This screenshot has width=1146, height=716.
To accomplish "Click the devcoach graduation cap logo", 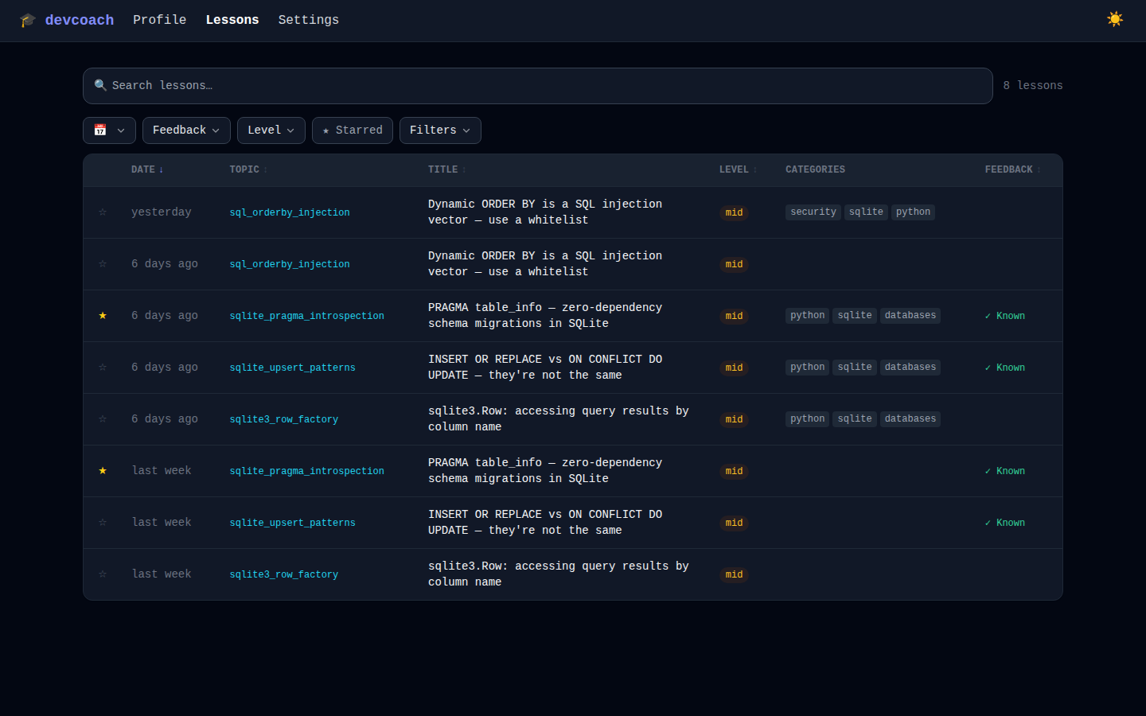I will [28, 20].
